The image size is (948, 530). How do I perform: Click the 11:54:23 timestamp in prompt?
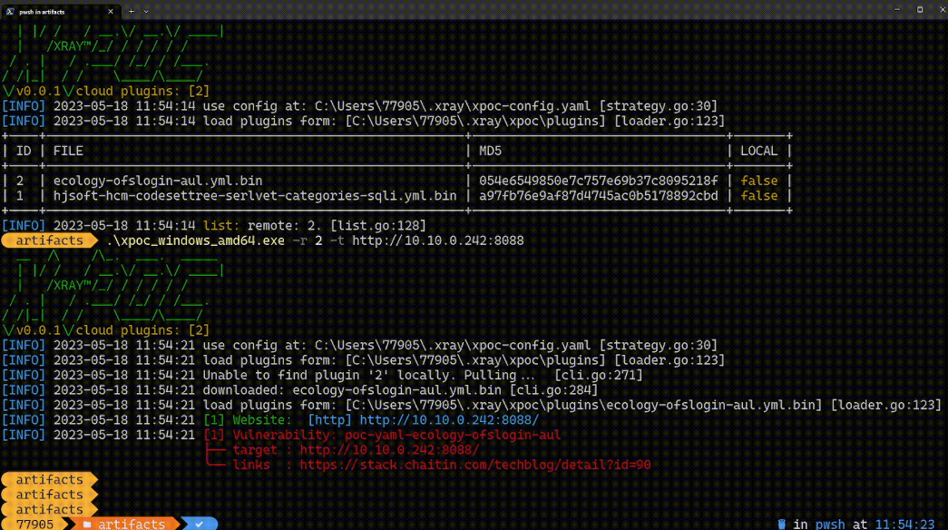point(904,524)
